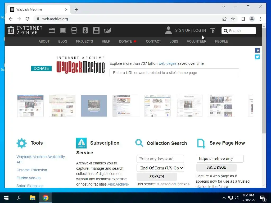271x203 pixels.
Task: Open the ABOUT menu item
Action: pos(44,41)
